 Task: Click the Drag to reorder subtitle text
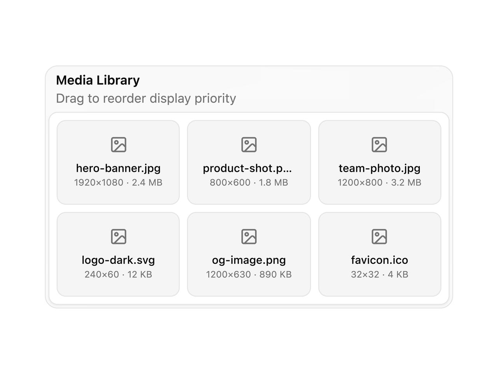pos(146,99)
